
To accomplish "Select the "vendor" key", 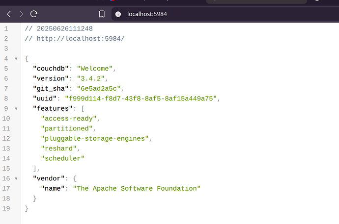I will pyautogui.click(x=49, y=178).
